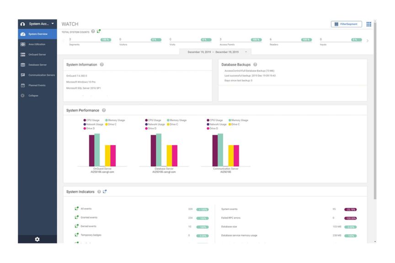Open the apps grid icon
The height and width of the screenshot is (263, 395).
[x=368, y=24]
